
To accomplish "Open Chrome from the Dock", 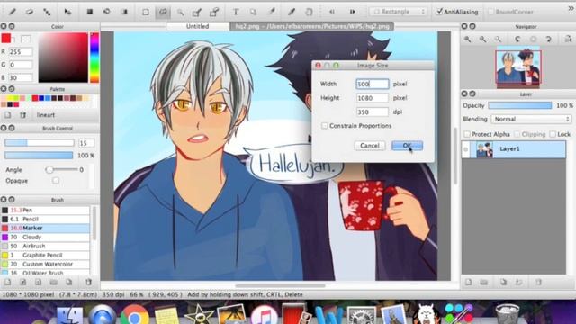I will (135, 315).
